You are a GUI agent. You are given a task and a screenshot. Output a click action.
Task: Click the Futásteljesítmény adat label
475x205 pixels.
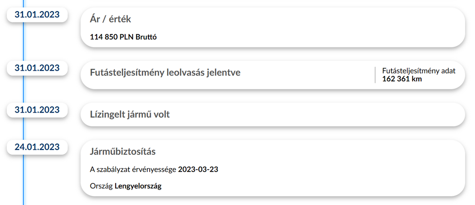tap(419, 71)
